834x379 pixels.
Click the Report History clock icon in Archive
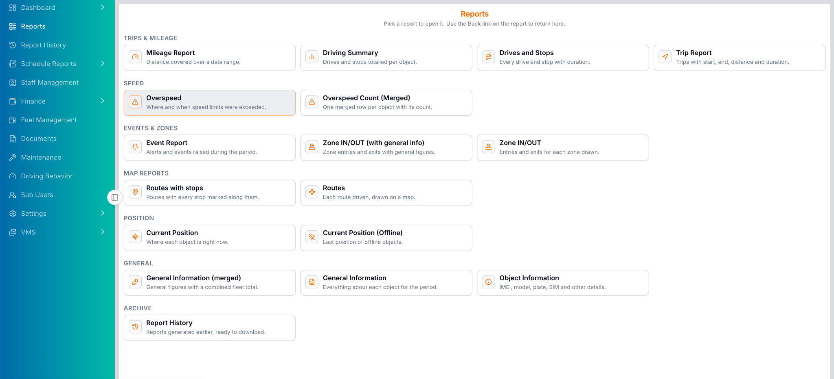(135, 327)
